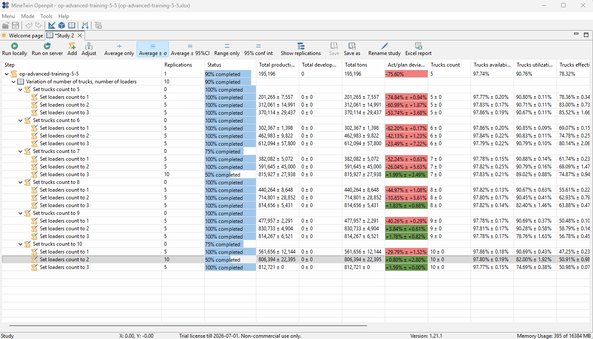
Task: Open the 3D cube view icon
Action: (x=62, y=26)
